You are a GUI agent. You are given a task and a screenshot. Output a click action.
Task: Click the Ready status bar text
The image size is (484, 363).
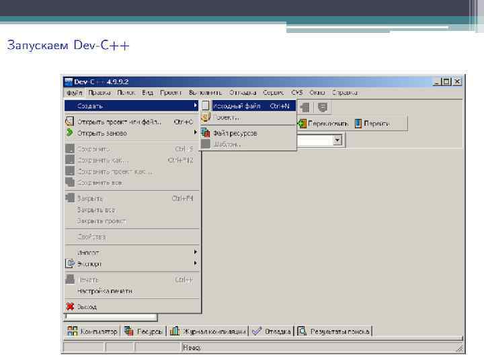[192, 348]
